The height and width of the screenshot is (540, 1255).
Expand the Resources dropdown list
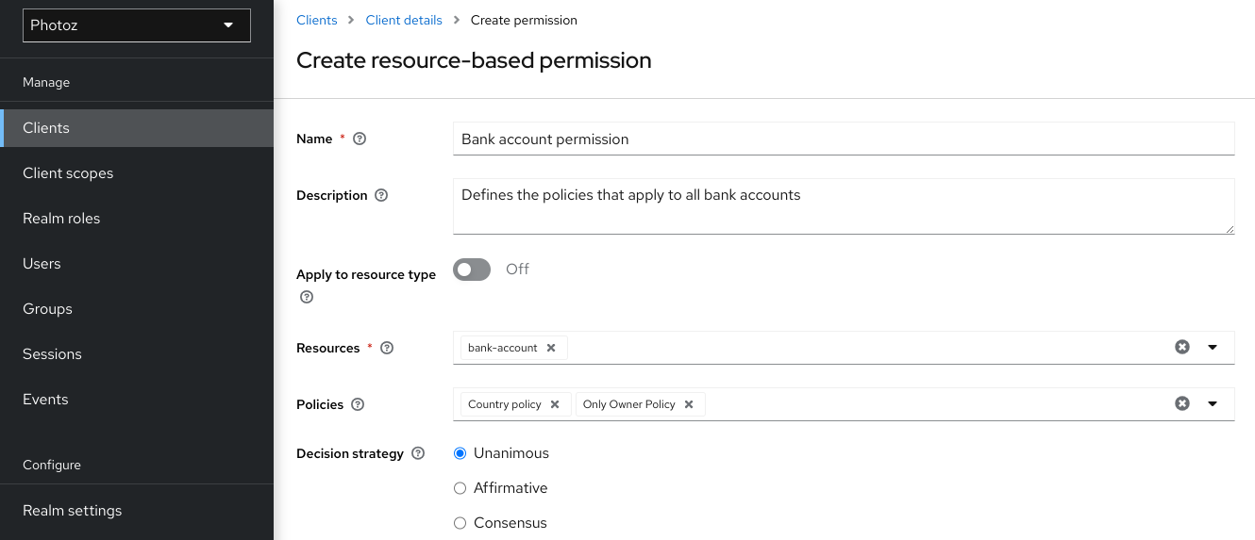(1213, 347)
